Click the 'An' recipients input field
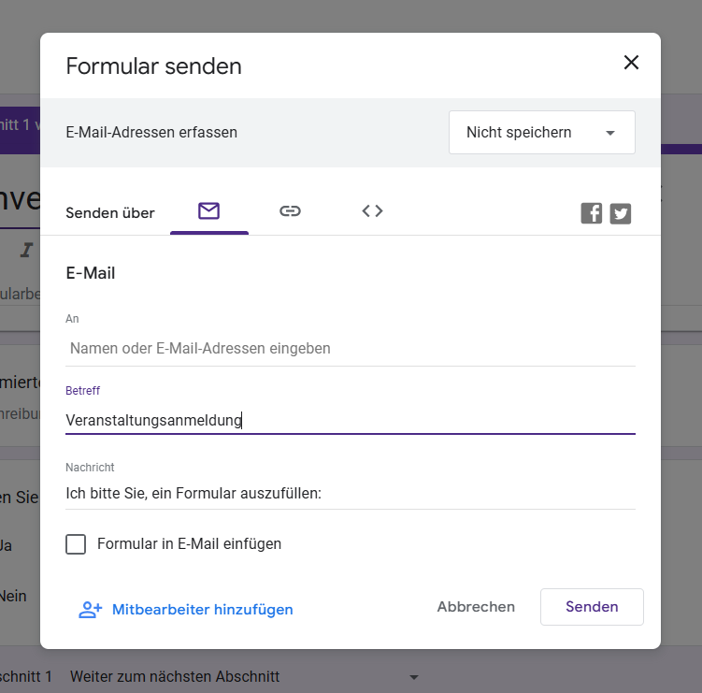Image resolution: width=702 pixels, height=693 pixels. click(x=351, y=349)
